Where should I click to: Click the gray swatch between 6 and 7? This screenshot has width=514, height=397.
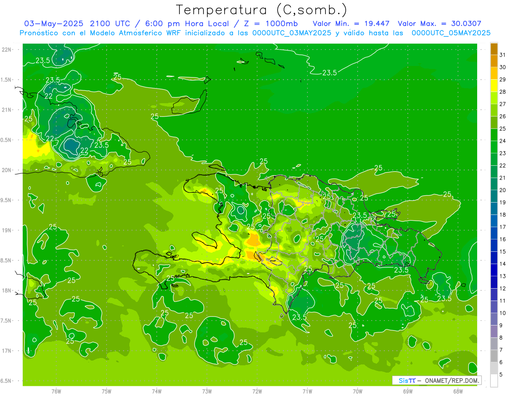494,356
